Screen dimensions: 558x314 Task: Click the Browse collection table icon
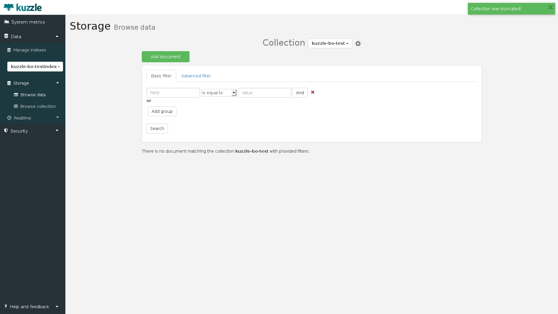point(16,106)
